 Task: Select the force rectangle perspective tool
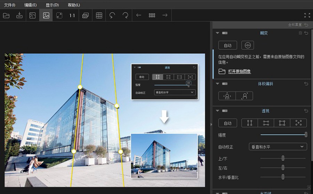(282, 123)
